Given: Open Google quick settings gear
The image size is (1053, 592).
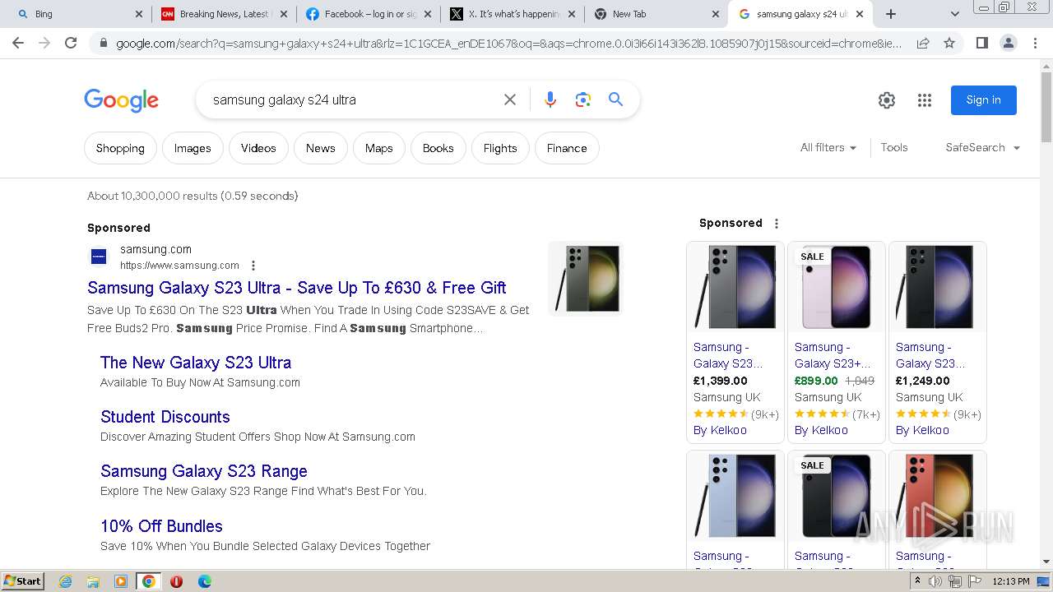Looking at the screenshot, I should [x=886, y=100].
